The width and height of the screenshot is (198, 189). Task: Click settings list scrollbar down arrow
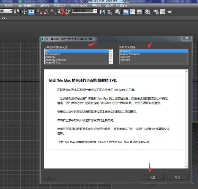(x=110, y=62)
